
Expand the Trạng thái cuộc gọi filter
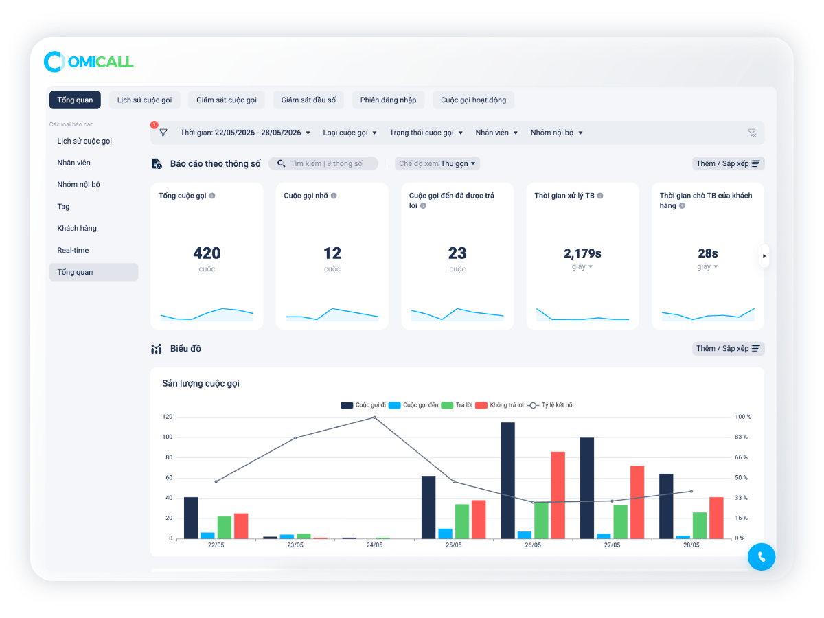[426, 133]
